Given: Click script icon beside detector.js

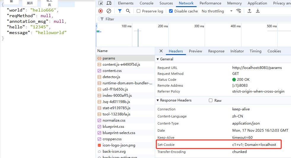Looking at the screenshot, I should coord(99,77).
